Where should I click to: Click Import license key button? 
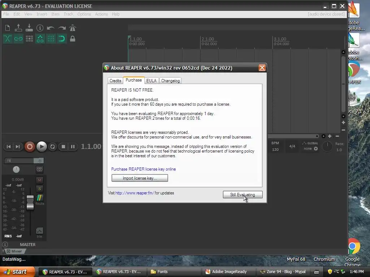click(x=140, y=178)
